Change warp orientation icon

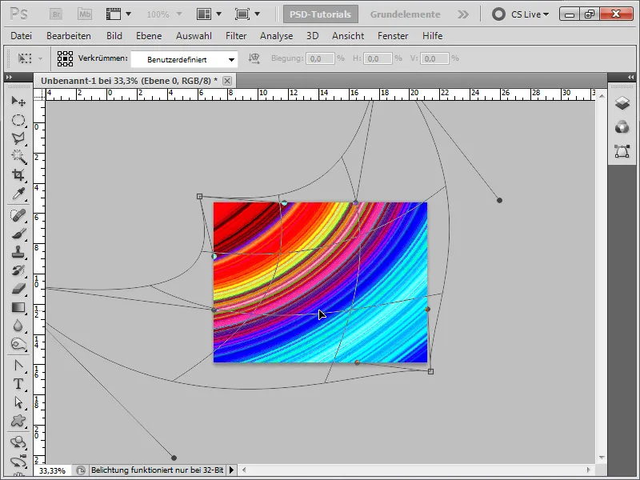[x=254, y=58]
